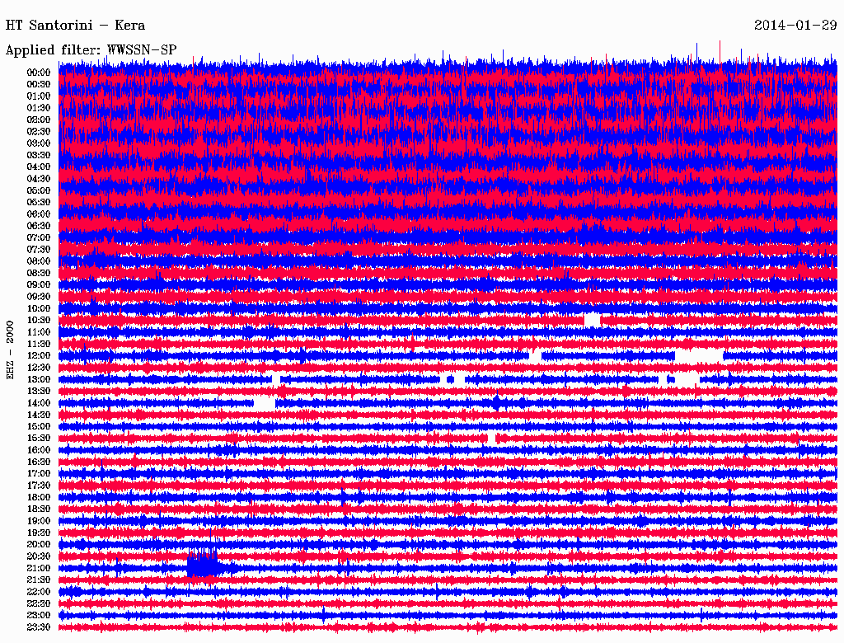The height and width of the screenshot is (643, 844).
Task: Click the 20:00 time label
Action: click(39, 544)
